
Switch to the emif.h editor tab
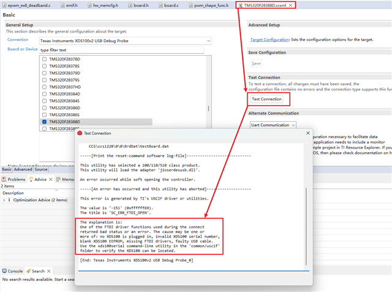click(x=69, y=6)
